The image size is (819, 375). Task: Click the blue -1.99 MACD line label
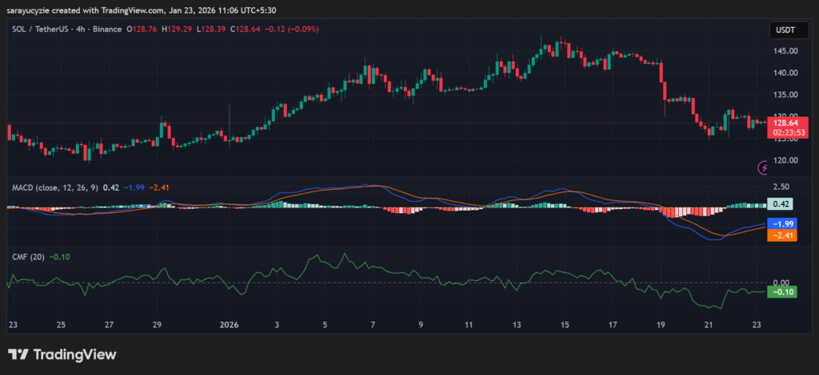(781, 223)
